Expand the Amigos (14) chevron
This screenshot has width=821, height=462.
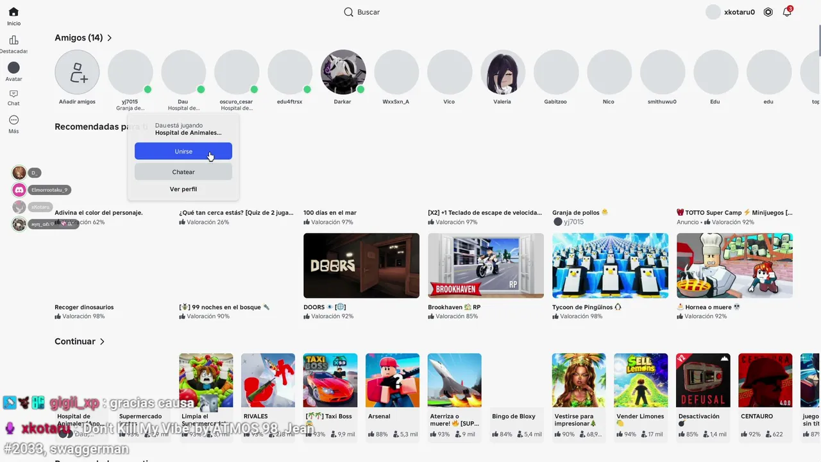[110, 38]
